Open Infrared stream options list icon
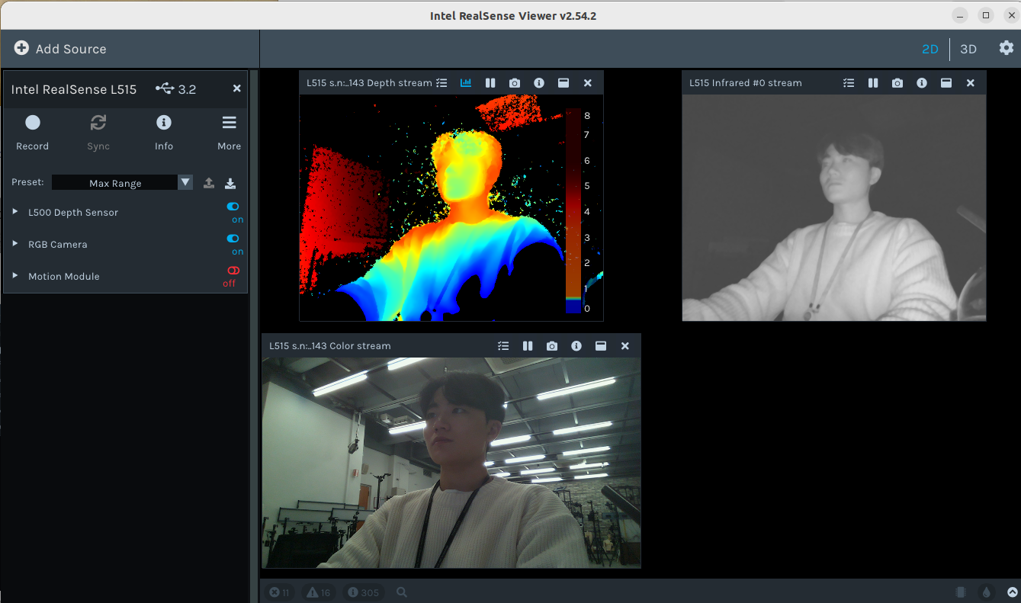Screen dimensions: 1021x603 click(849, 82)
